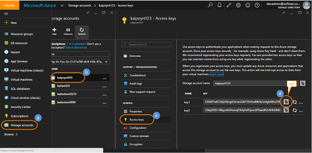Click the search magnifier in top bar

coord(210,6)
